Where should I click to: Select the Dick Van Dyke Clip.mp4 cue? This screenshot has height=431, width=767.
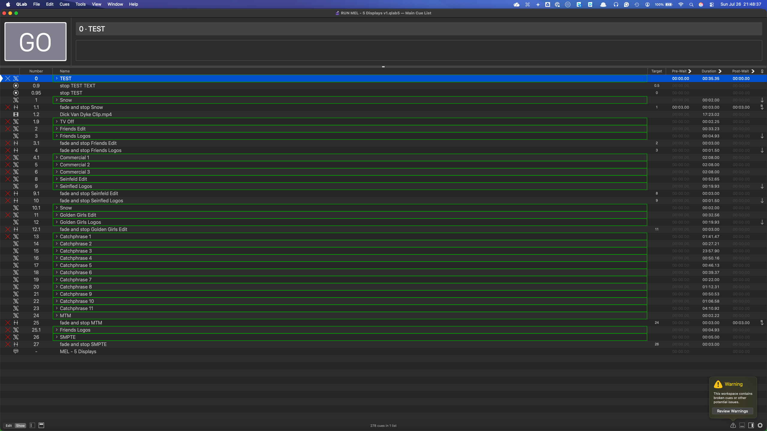383,114
